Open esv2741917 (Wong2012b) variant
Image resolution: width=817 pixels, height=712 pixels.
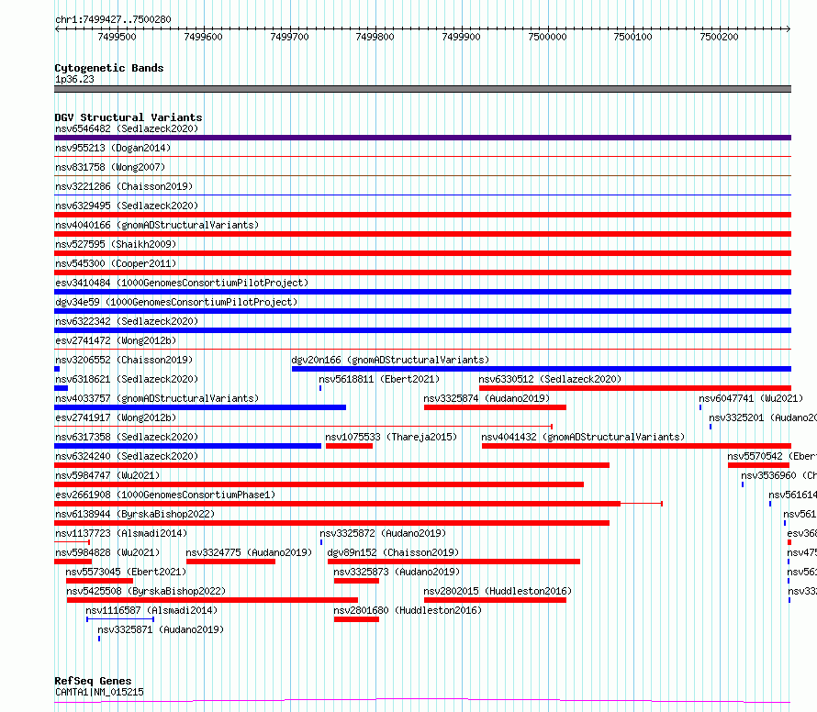point(116,417)
